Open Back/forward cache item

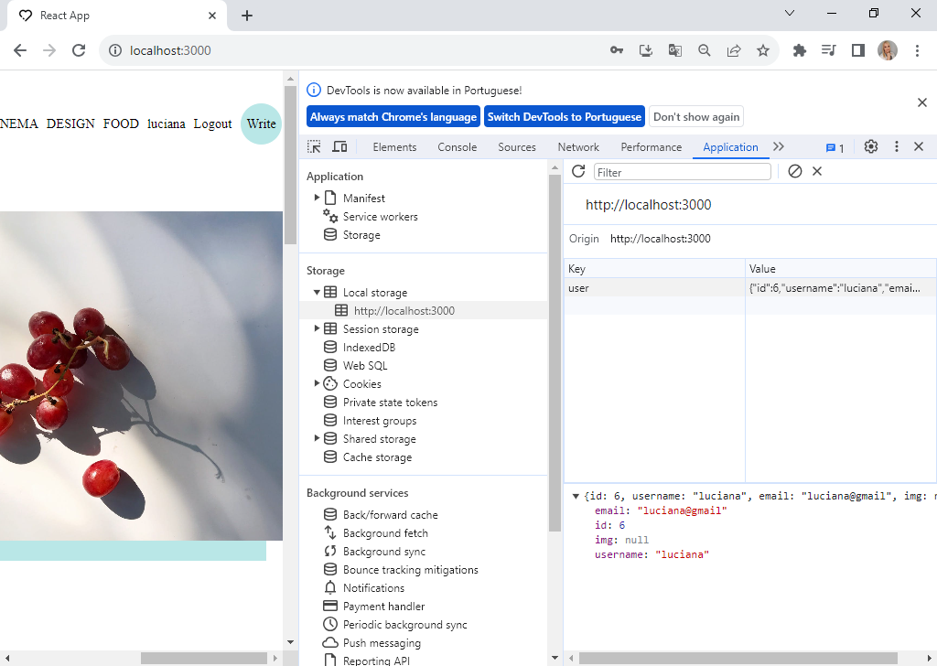(390, 515)
